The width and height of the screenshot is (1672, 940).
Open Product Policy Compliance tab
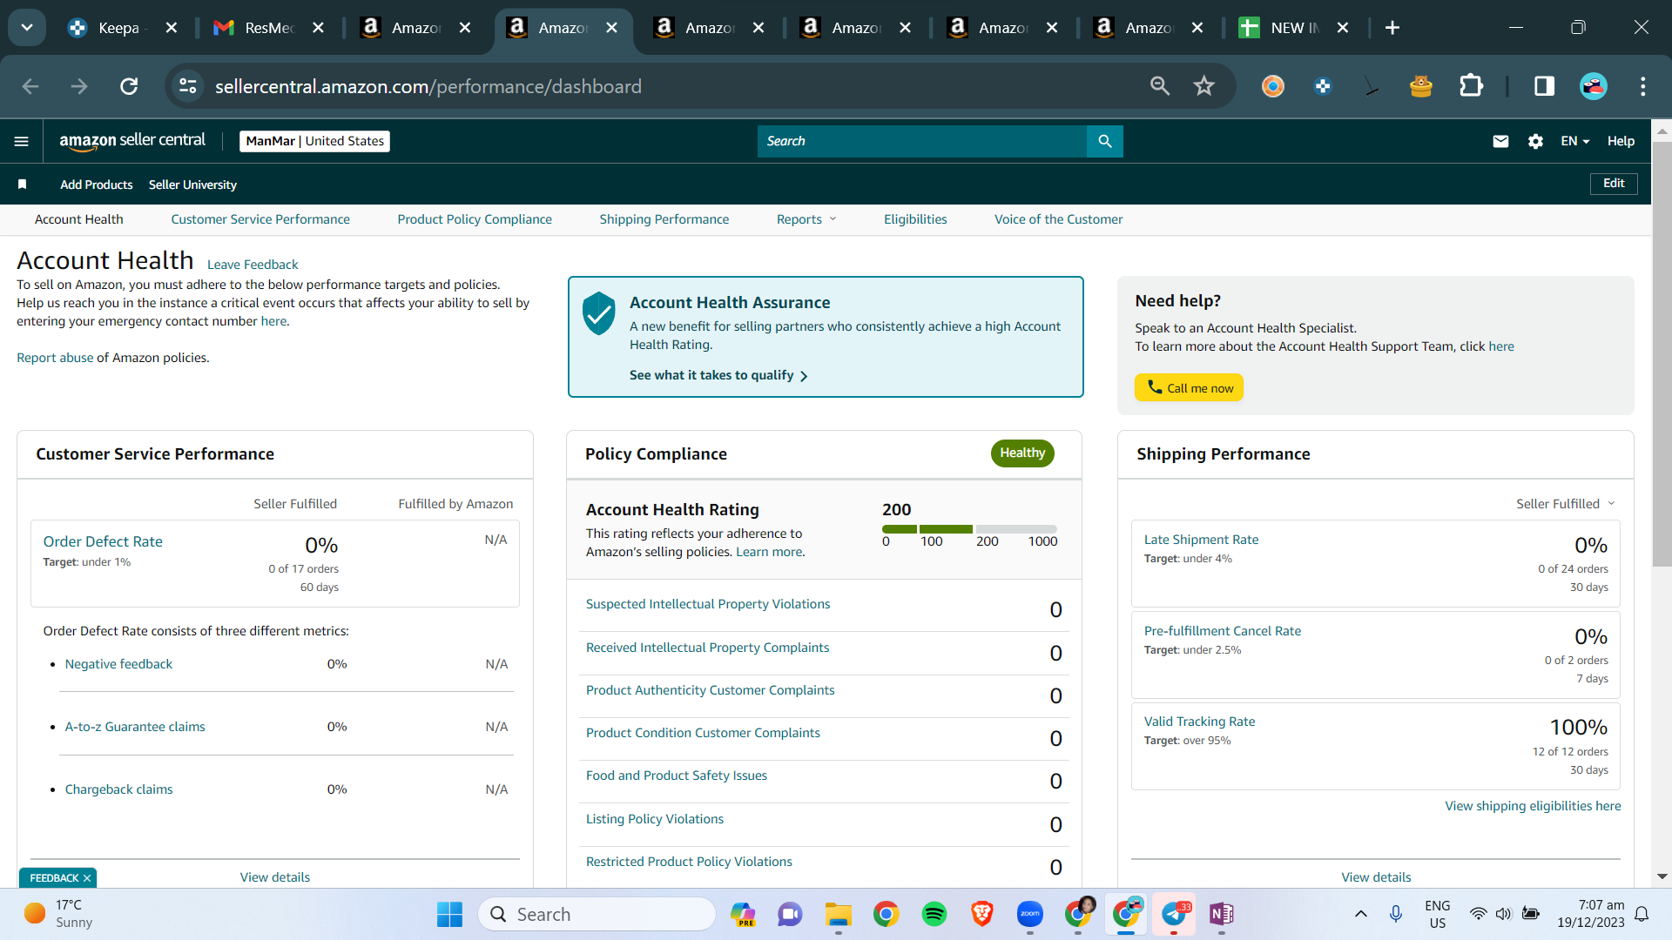[475, 219]
